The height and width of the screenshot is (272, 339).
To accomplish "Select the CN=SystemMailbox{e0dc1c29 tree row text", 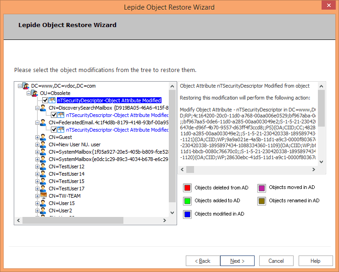I will [x=109, y=159].
